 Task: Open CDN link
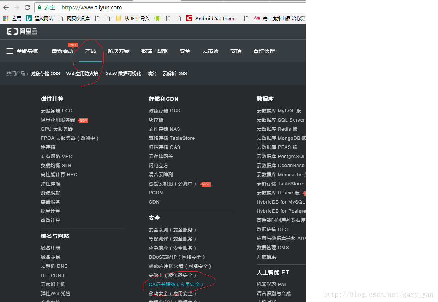[x=154, y=202]
